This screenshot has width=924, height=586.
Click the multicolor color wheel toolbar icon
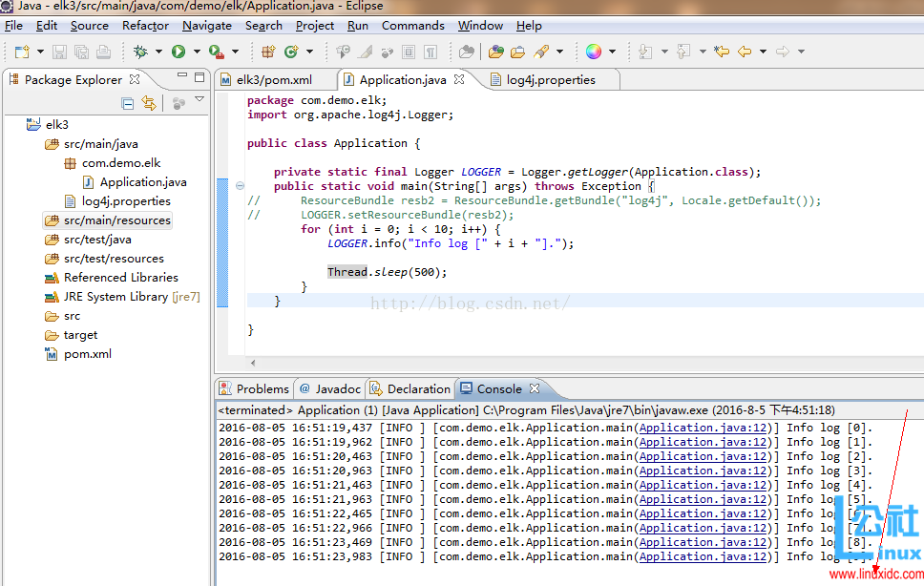click(x=594, y=52)
